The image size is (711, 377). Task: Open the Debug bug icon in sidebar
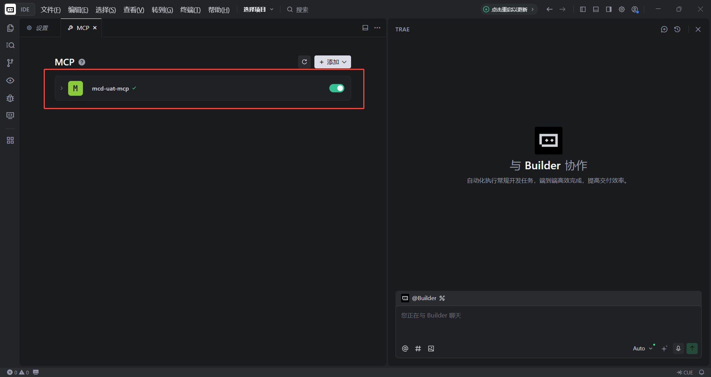[x=10, y=98]
